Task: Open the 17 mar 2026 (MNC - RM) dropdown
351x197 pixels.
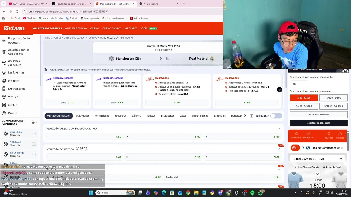Action: 317,159
